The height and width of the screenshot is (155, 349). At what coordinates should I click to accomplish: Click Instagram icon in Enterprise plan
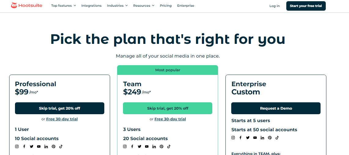tap(233, 138)
